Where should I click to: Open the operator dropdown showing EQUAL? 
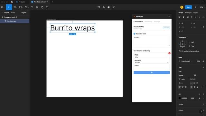click(x=152, y=63)
